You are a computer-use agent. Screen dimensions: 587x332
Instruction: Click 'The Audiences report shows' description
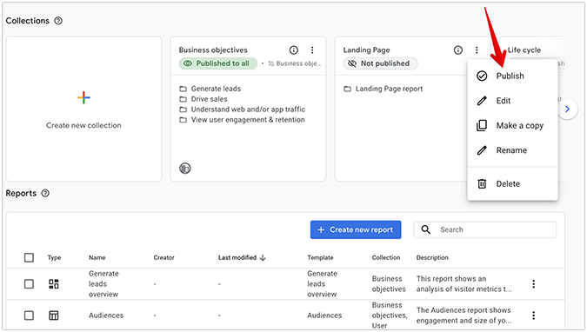464,315
